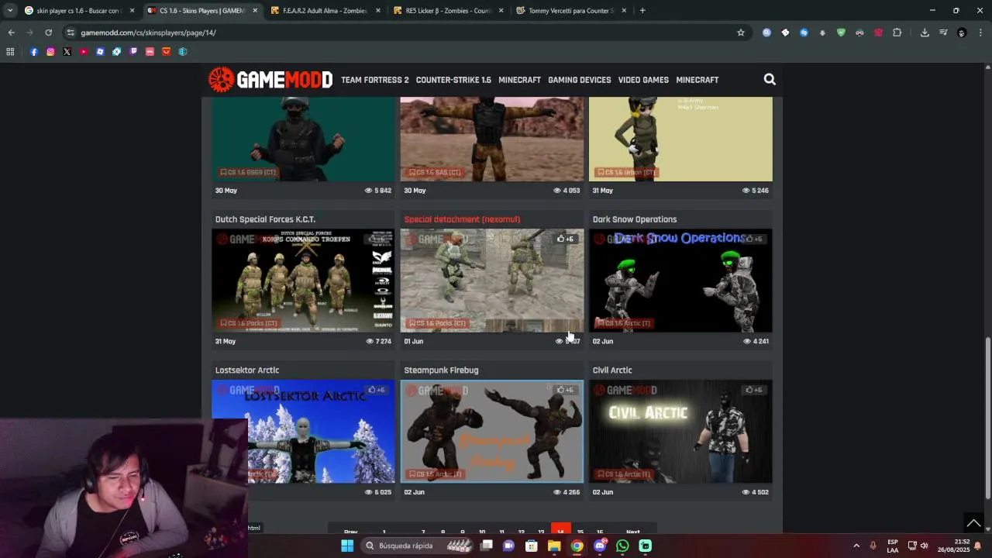Image resolution: width=992 pixels, height=558 pixels.
Task: Switch to the F.E.A.R.2 Adult Alma tab
Action: tap(325, 11)
